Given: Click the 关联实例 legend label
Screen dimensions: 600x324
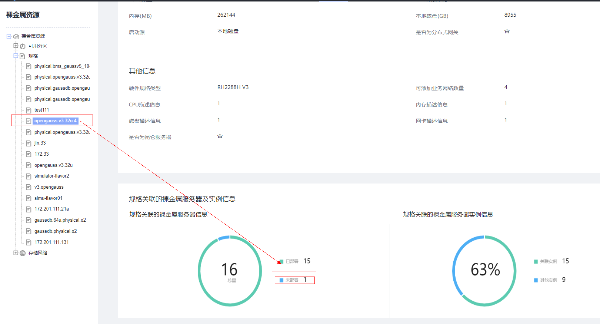Looking at the screenshot, I should (x=549, y=261).
